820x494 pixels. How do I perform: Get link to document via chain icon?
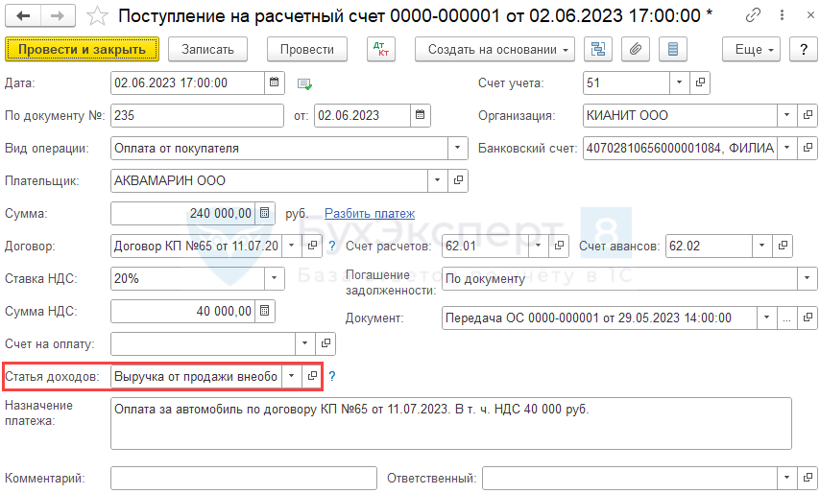(x=754, y=16)
